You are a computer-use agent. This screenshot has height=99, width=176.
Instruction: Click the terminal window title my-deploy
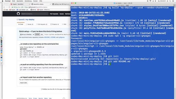click(x=123, y=3)
